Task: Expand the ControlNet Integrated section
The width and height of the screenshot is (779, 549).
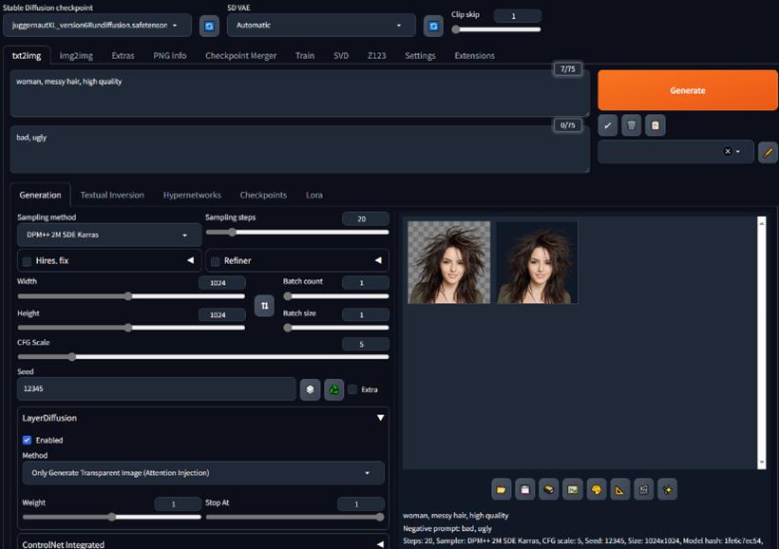Action: coord(203,544)
